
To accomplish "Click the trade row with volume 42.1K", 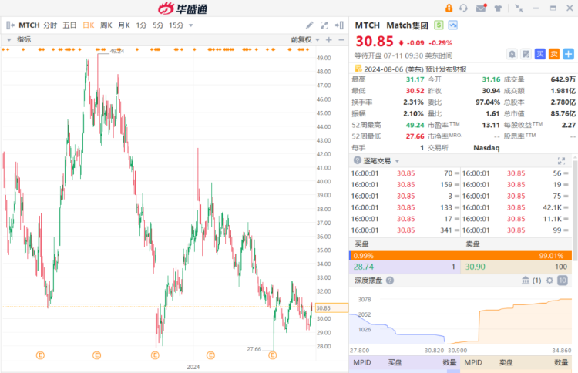I will (516, 207).
